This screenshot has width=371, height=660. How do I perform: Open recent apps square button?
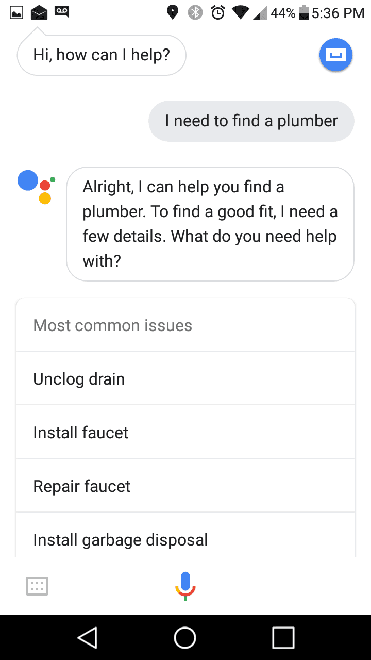(x=283, y=638)
